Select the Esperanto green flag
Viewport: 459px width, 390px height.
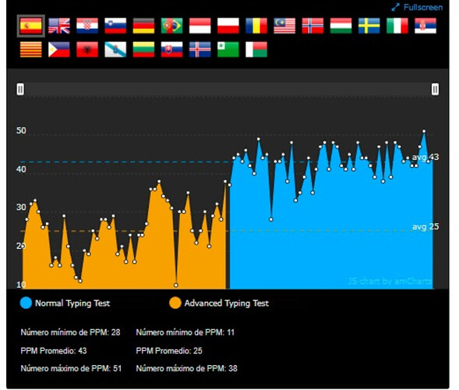[228, 49]
